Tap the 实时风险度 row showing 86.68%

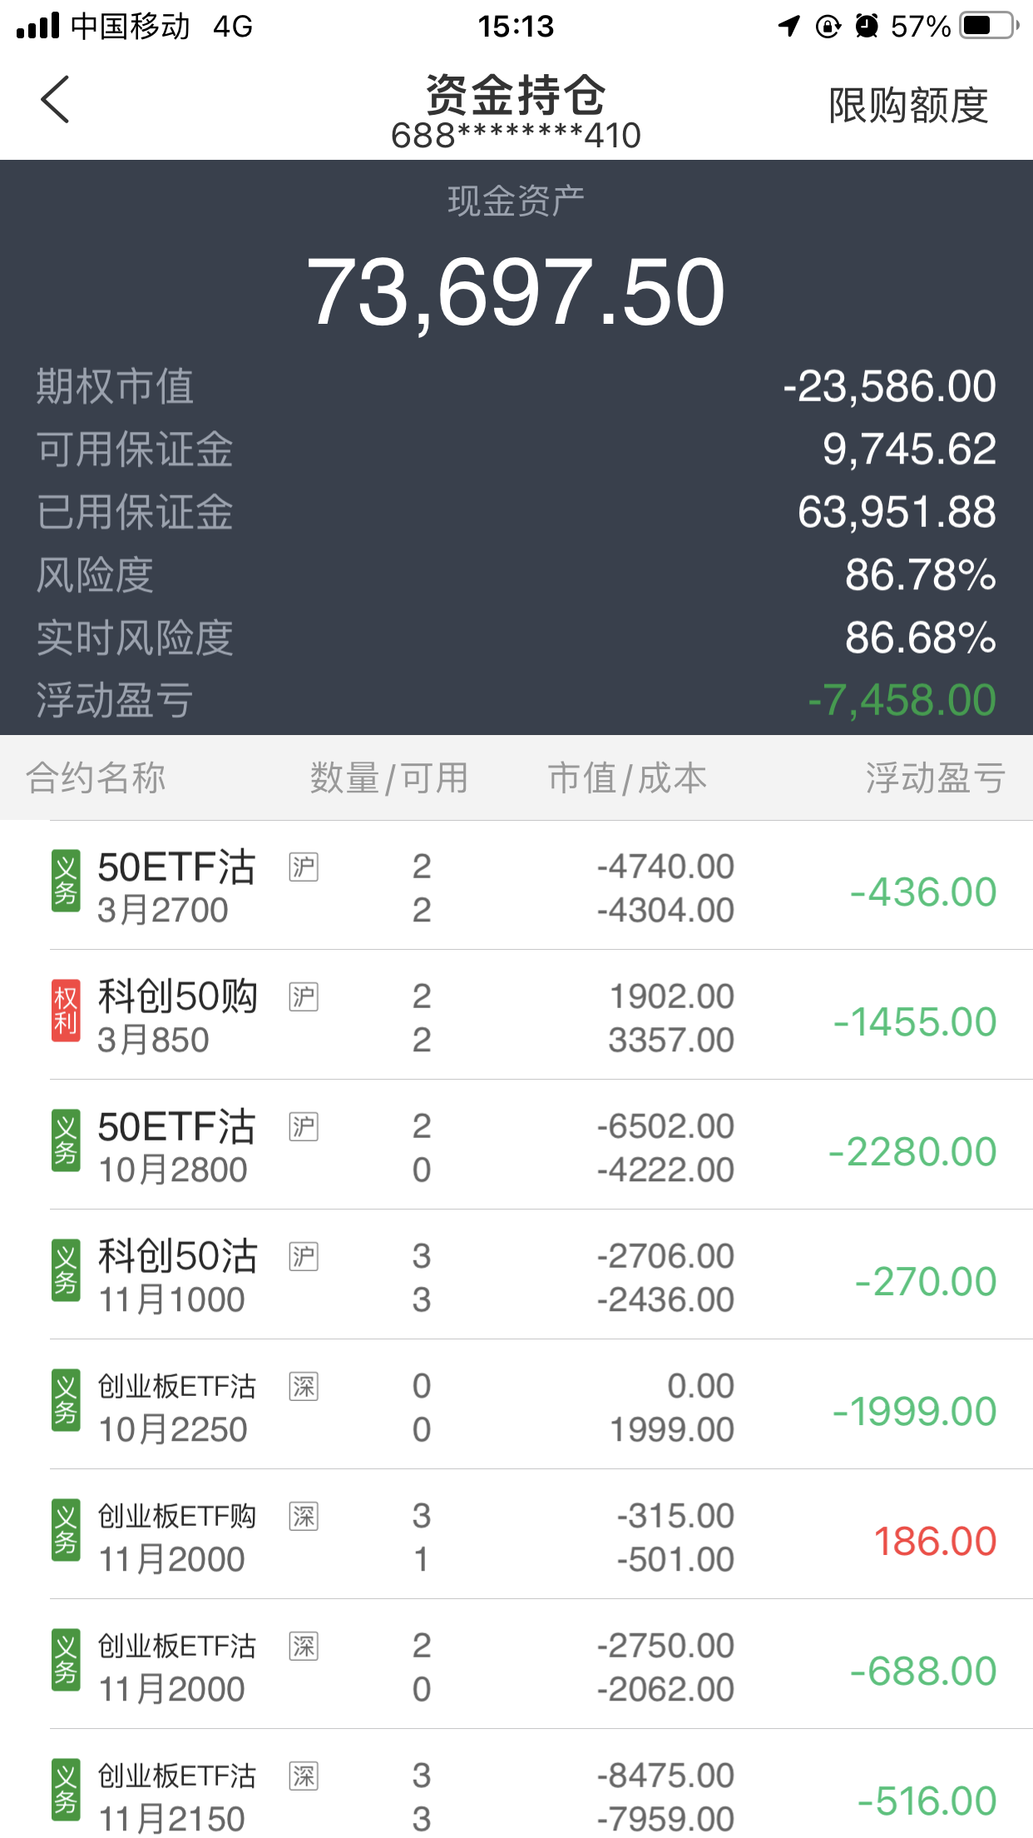click(x=516, y=638)
